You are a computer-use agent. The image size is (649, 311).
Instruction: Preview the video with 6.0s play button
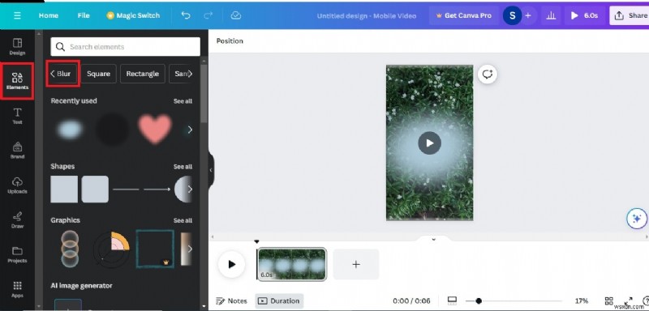pos(584,15)
